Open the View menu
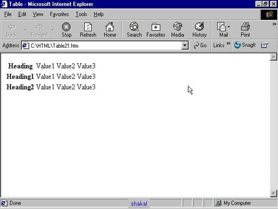 (x=38, y=15)
